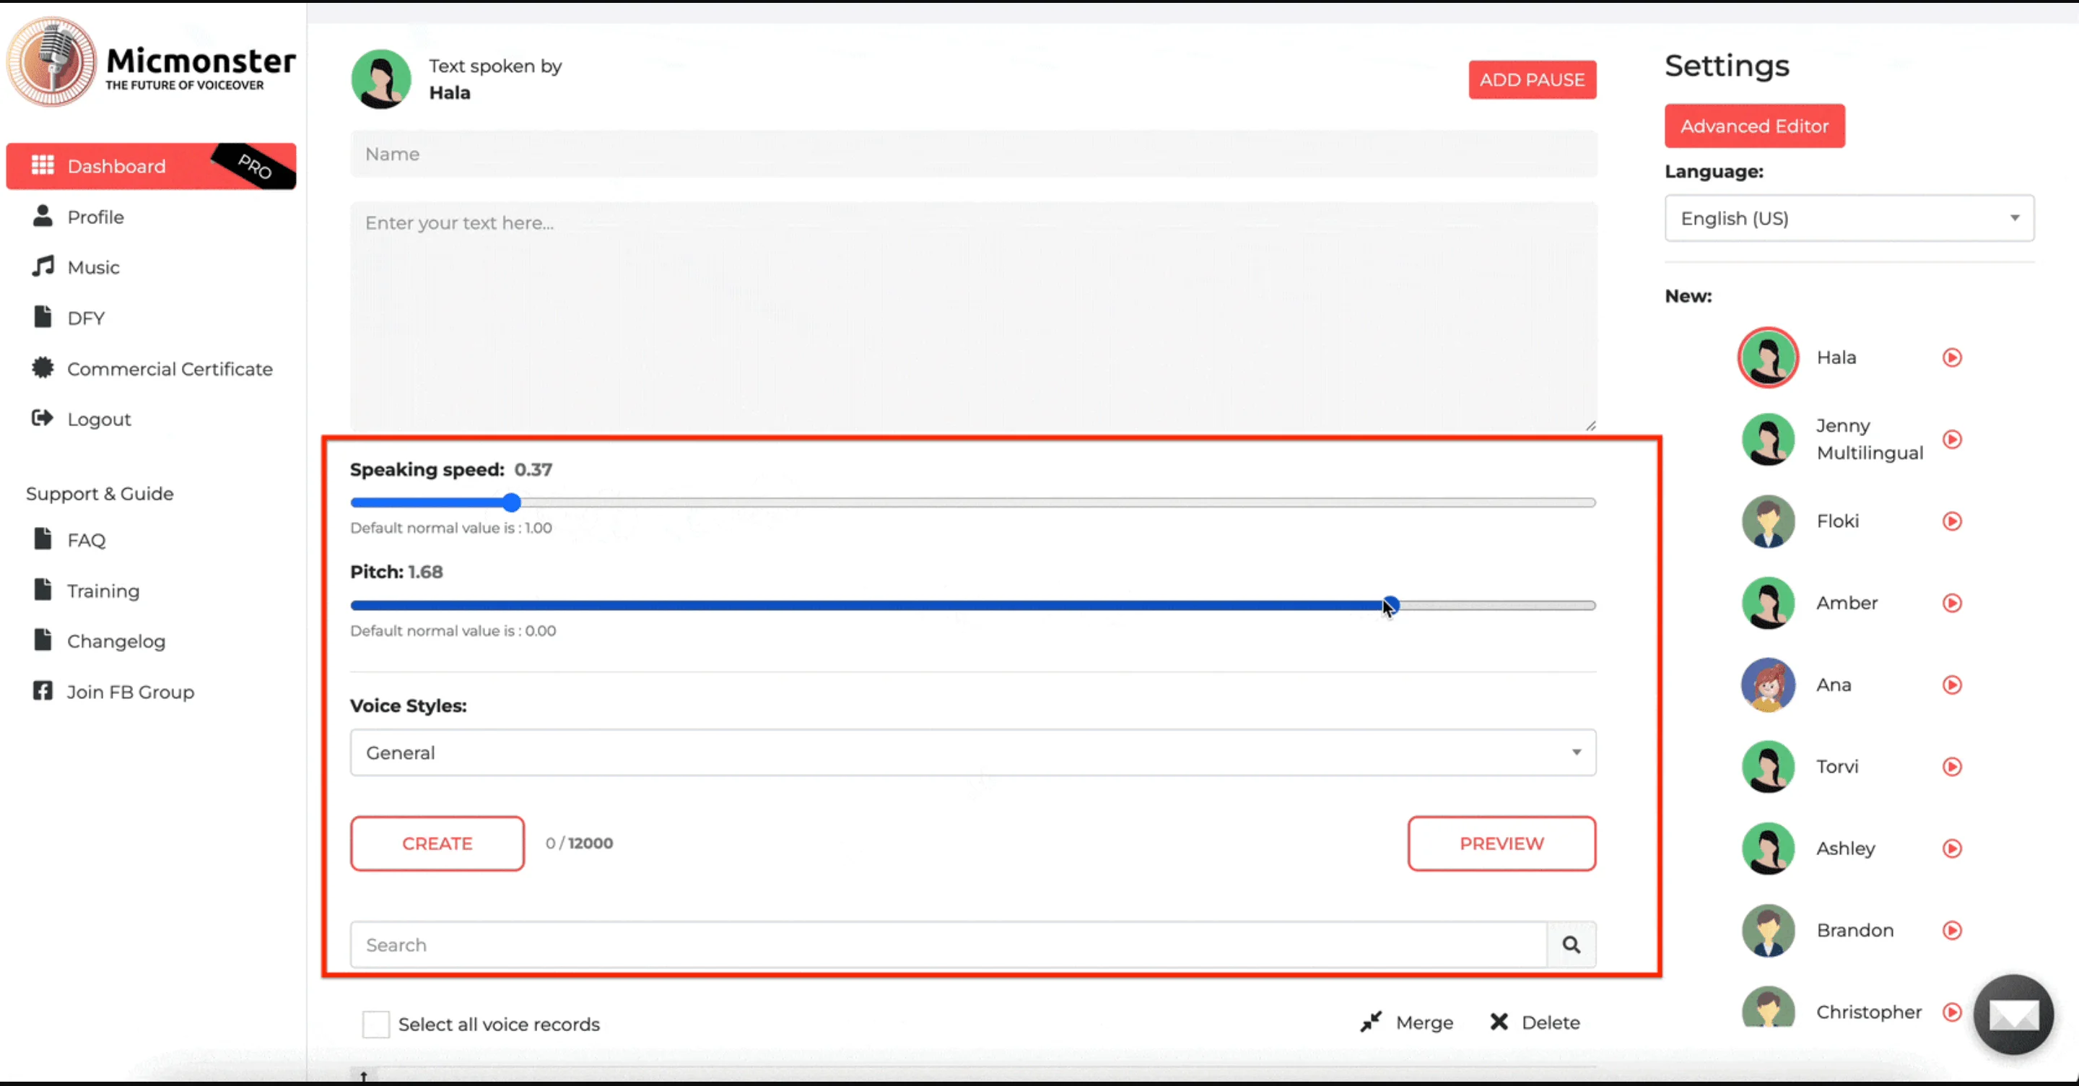This screenshot has height=1086, width=2079.
Task: Select the Jenny Multilingual voice avatar
Action: [1767, 439]
